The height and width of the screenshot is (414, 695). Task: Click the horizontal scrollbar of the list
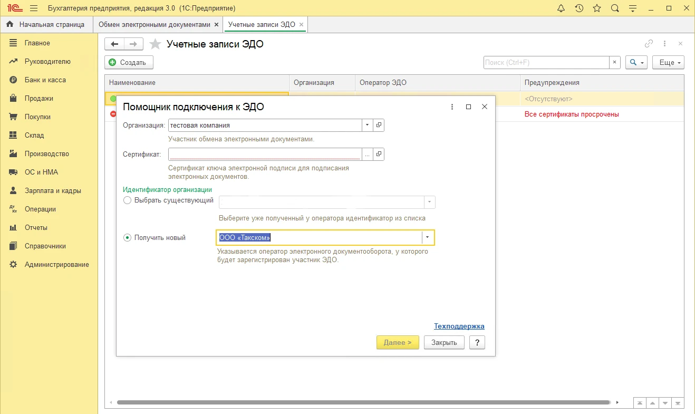tap(364, 402)
